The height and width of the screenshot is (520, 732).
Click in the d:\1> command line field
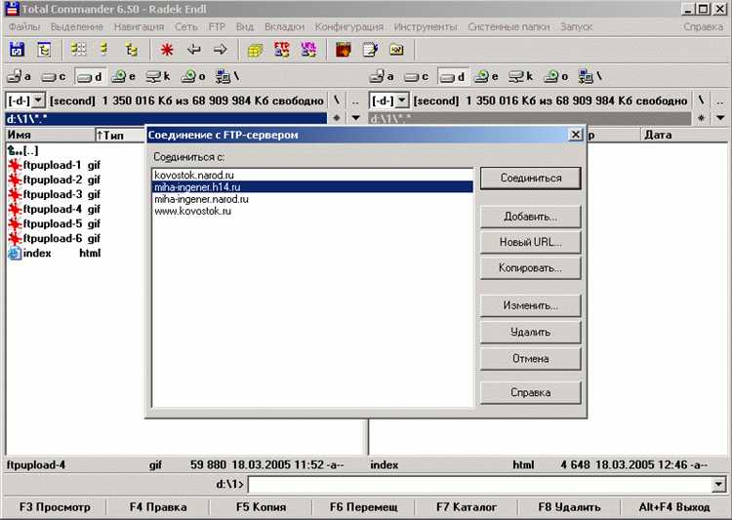[481, 485]
